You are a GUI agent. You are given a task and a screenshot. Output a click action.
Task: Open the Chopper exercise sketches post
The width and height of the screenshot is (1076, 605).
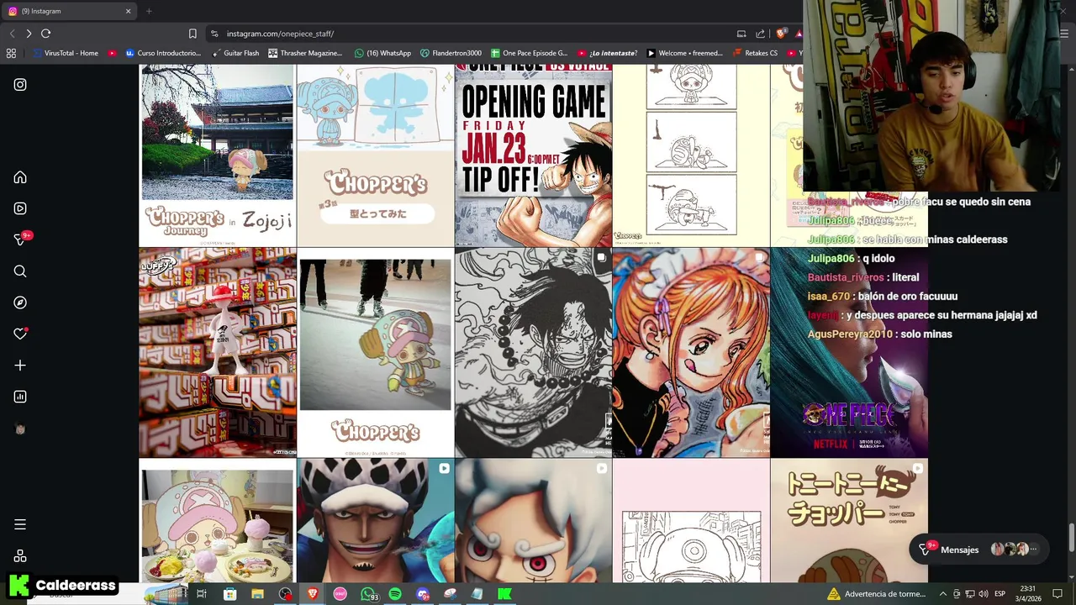pos(691,155)
